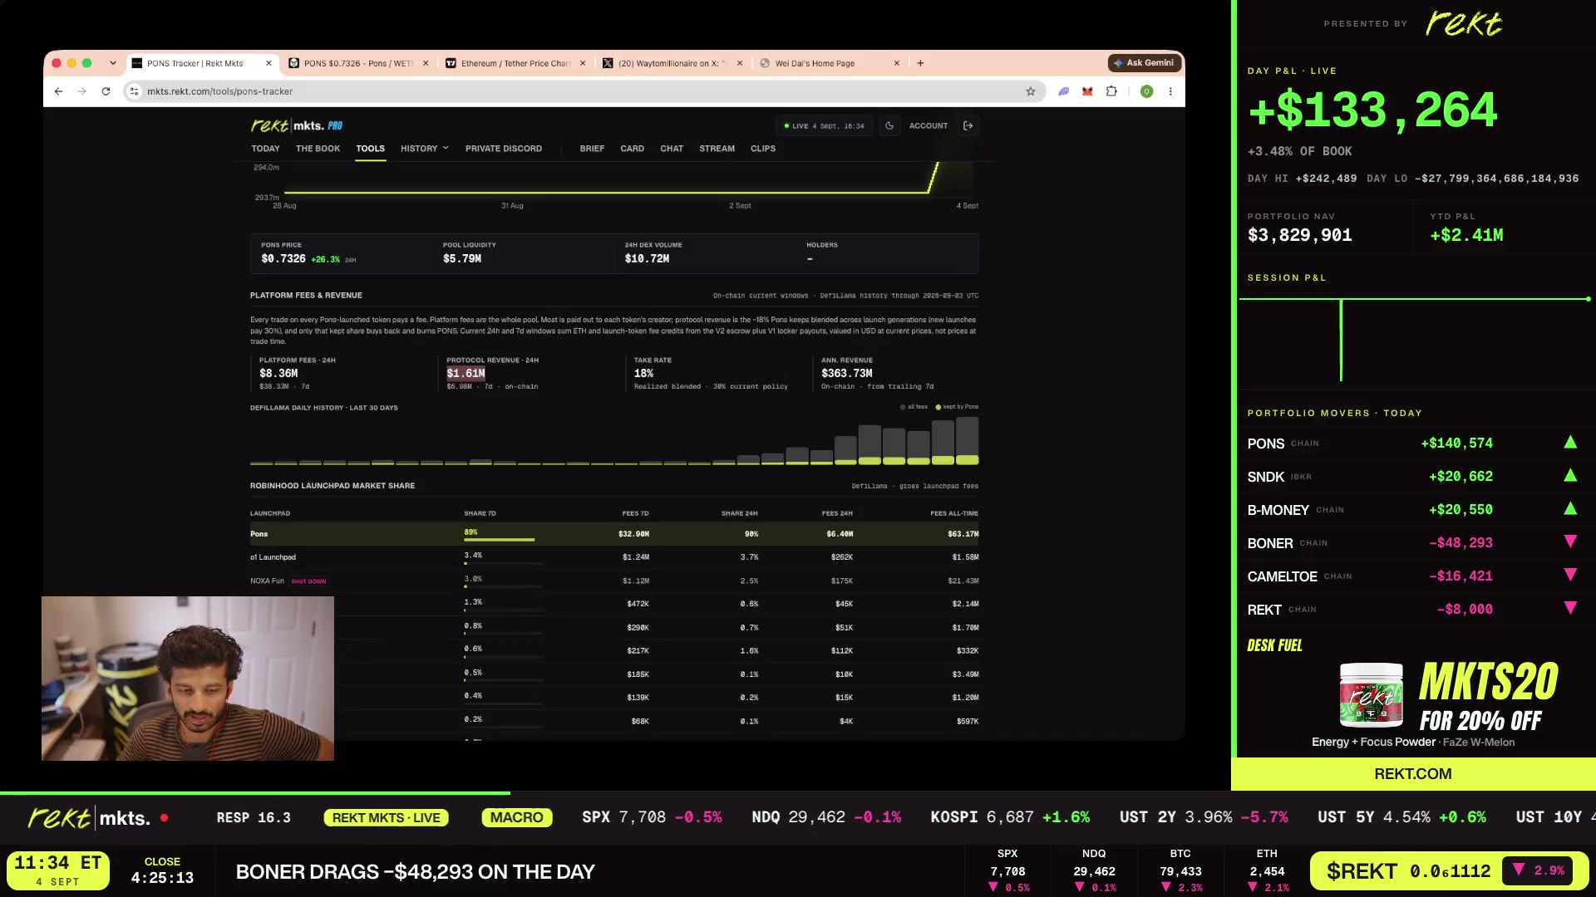Toggle dark mode moon icon

point(889,126)
